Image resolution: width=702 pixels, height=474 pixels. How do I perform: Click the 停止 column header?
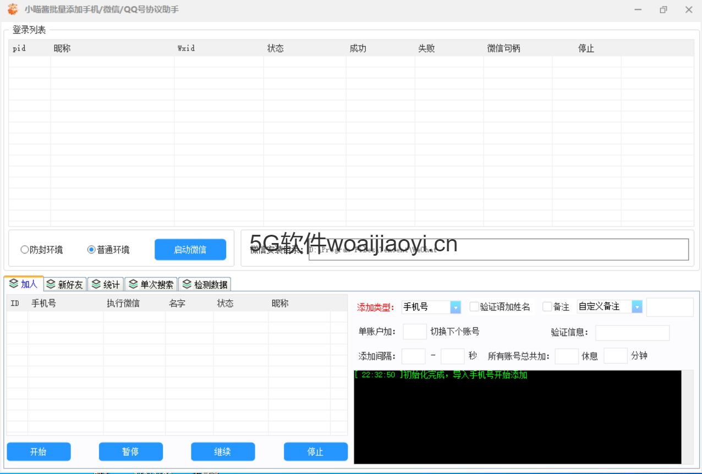pos(586,48)
